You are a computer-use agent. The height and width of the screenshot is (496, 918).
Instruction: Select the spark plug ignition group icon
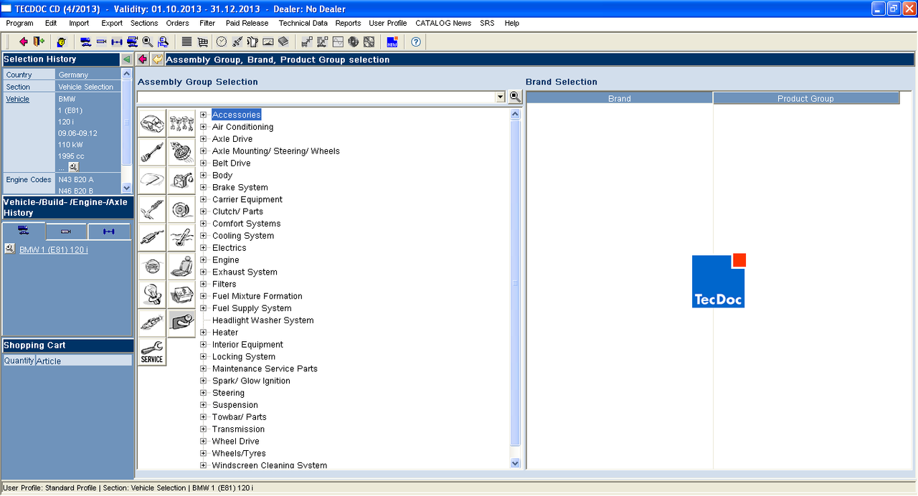pyautogui.click(x=152, y=323)
